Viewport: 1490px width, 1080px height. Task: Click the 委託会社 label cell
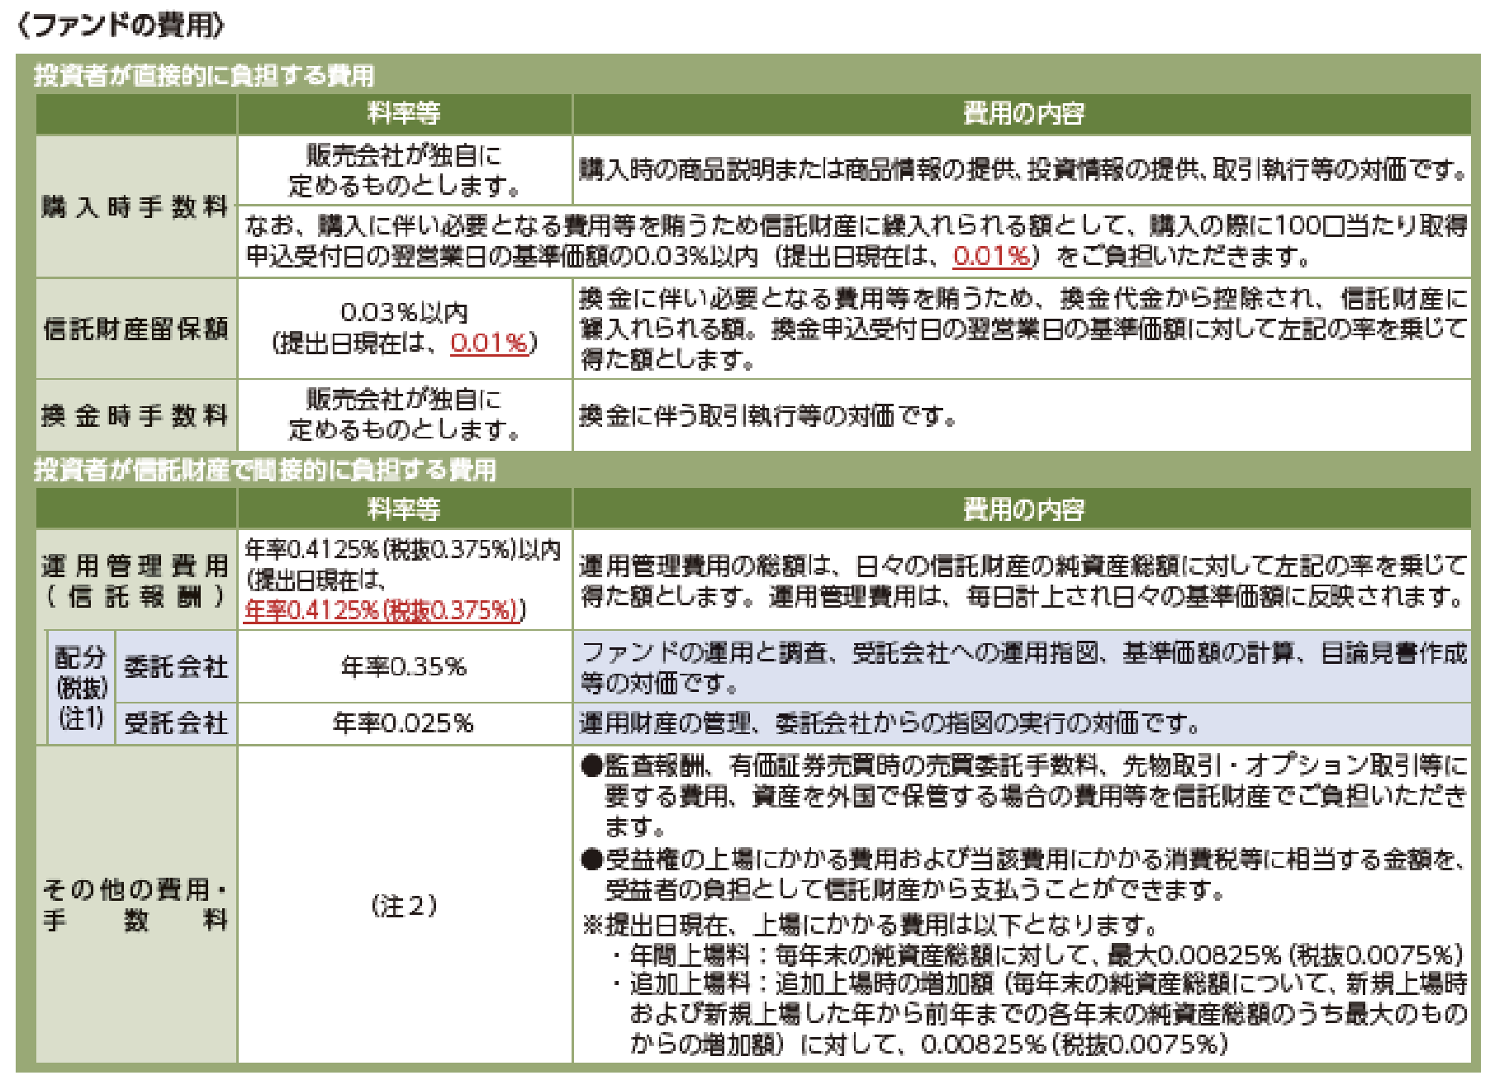coord(176,667)
